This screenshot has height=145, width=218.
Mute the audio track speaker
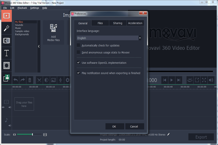click(x=10, y=125)
